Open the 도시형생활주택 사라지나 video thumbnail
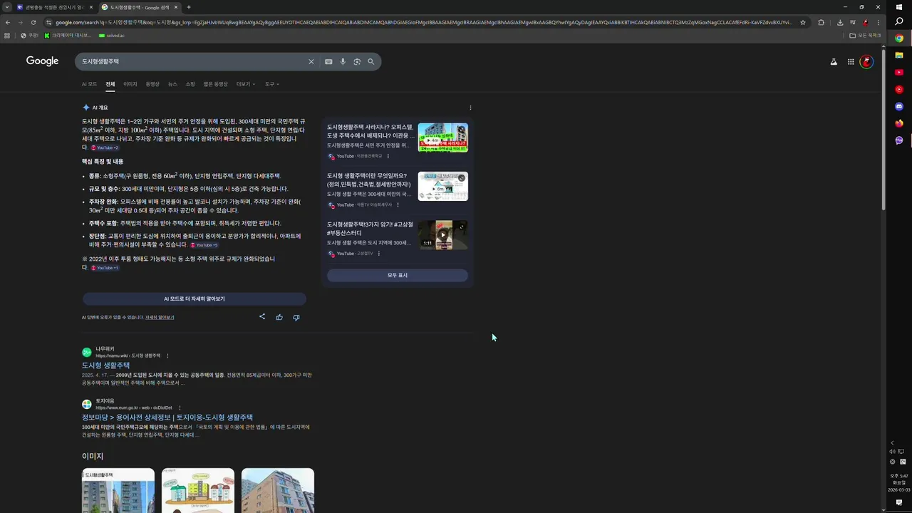 pos(443,138)
